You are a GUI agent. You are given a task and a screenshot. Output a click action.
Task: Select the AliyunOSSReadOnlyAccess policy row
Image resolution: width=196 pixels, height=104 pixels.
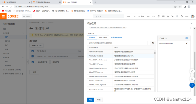click(120, 60)
